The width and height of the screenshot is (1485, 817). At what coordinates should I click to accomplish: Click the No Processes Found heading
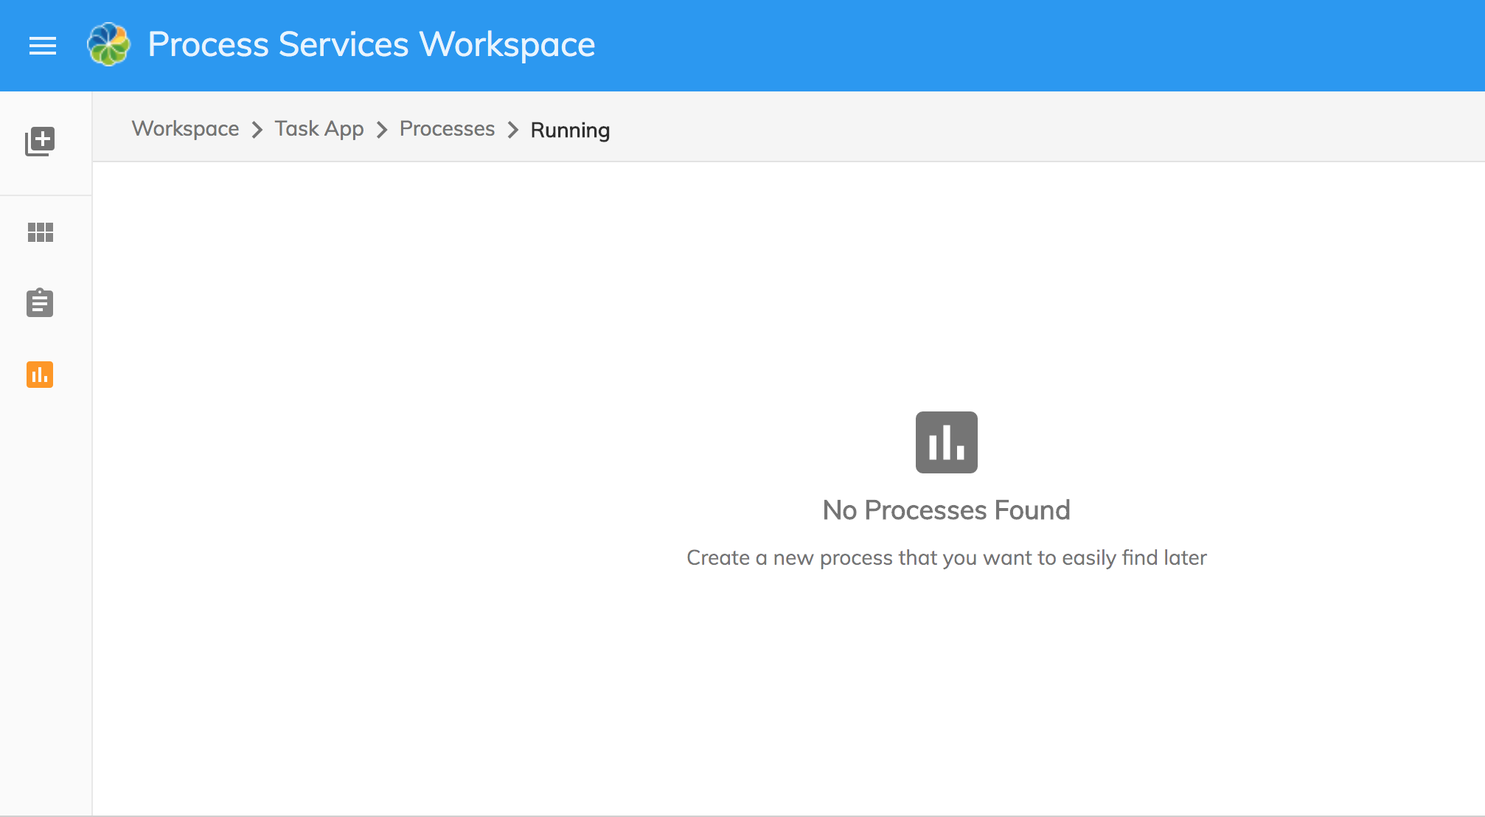click(x=946, y=510)
